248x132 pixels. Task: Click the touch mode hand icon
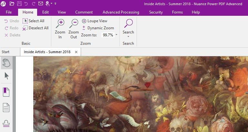point(47,4)
